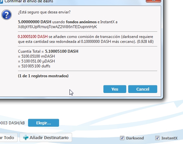Click the total 5.10005100 DASH value
183x144 pixels.
tap(62, 51)
